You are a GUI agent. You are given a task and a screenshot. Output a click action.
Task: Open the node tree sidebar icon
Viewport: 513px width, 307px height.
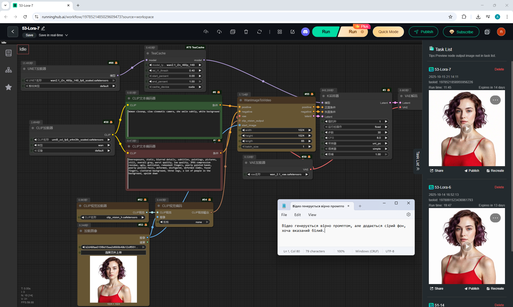coord(9,70)
